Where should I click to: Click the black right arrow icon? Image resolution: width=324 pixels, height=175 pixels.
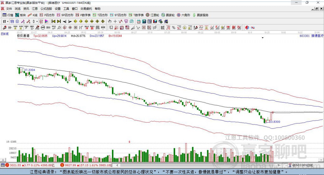tap(70, 21)
